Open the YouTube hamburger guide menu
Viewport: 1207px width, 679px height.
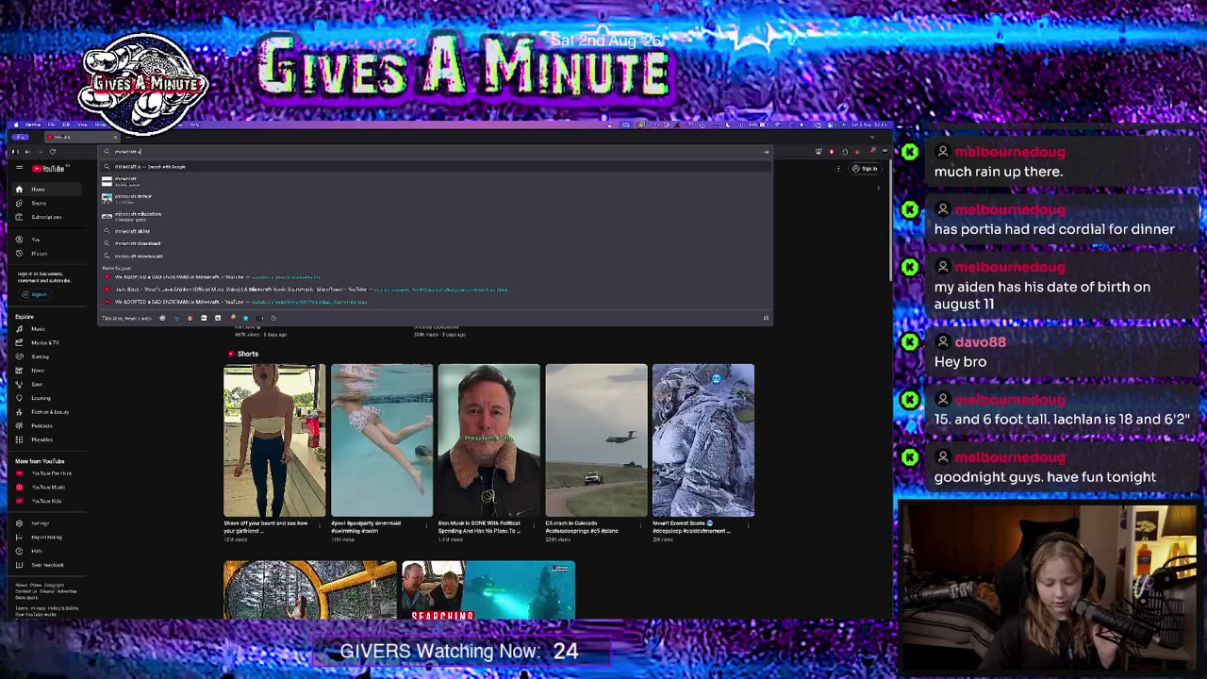pos(19,169)
